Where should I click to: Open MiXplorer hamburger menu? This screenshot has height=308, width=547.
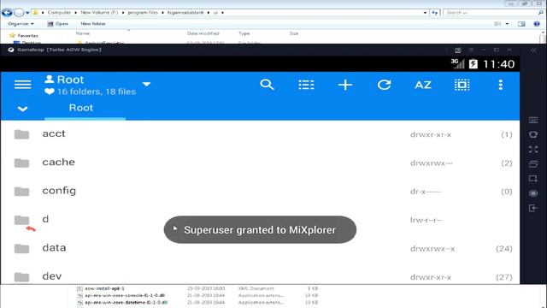(23, 85)
